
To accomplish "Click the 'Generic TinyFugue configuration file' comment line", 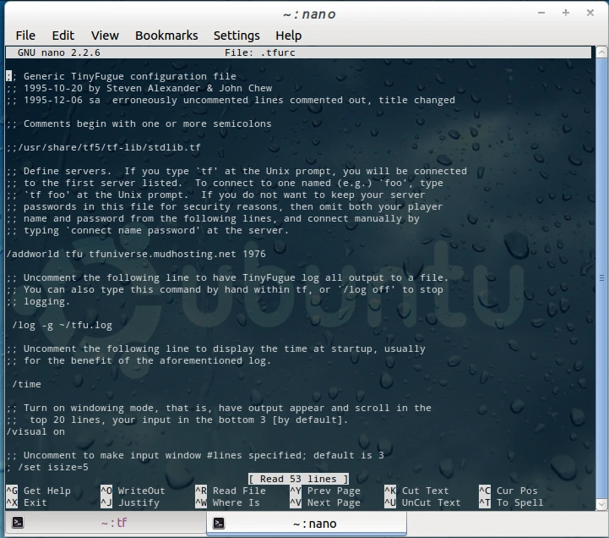I will [121, 76].
